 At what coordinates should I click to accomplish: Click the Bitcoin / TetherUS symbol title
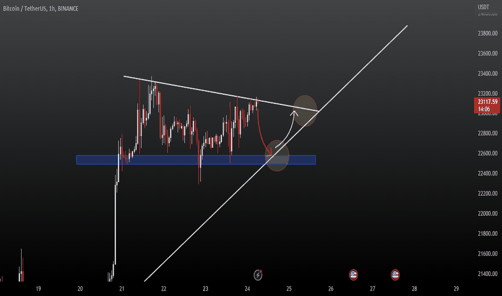pos(40,9)
